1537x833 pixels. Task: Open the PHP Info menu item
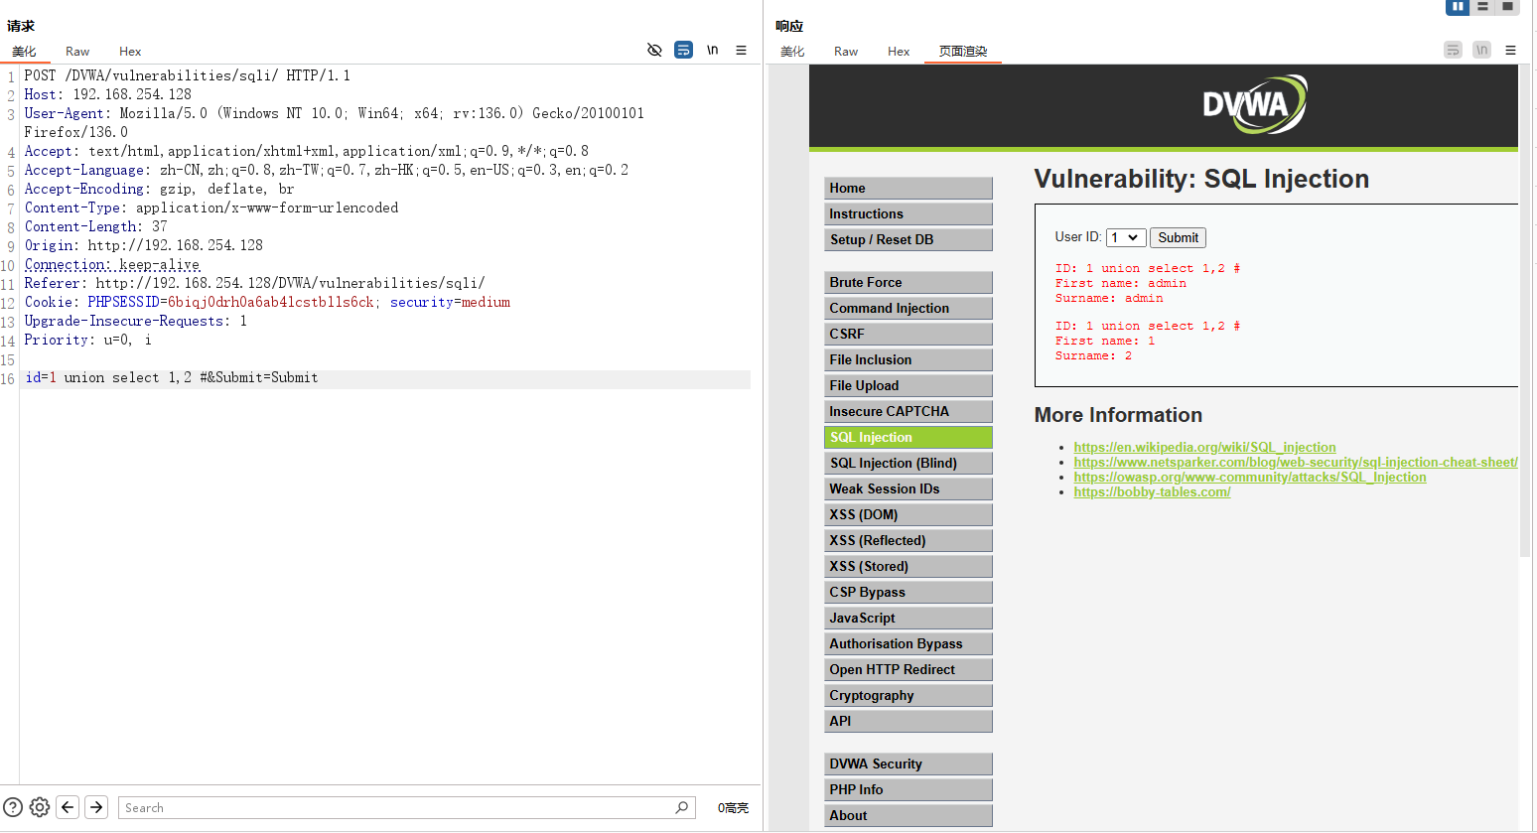(x=908, y=789)
